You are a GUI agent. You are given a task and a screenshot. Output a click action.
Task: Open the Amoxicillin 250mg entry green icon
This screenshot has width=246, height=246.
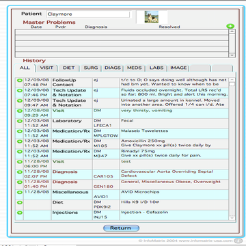coord(20,141)
